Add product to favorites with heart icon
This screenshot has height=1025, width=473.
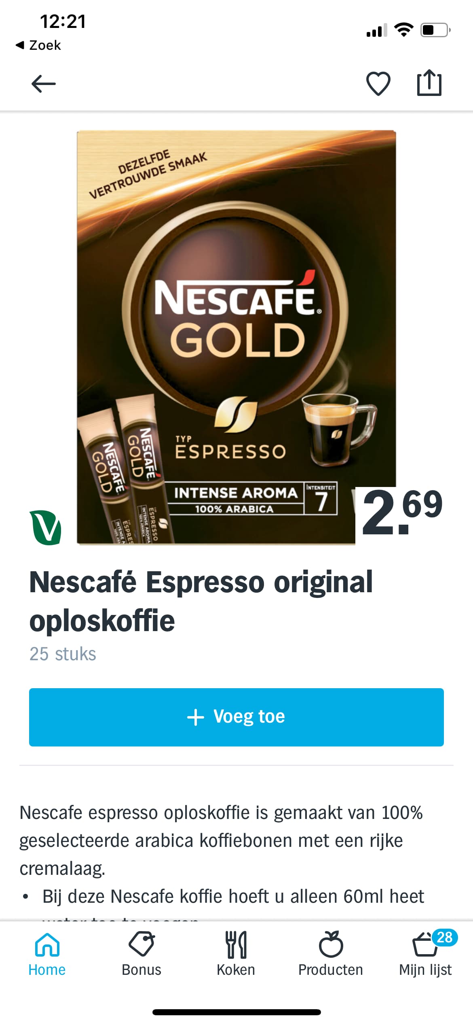tap(378, 84)
